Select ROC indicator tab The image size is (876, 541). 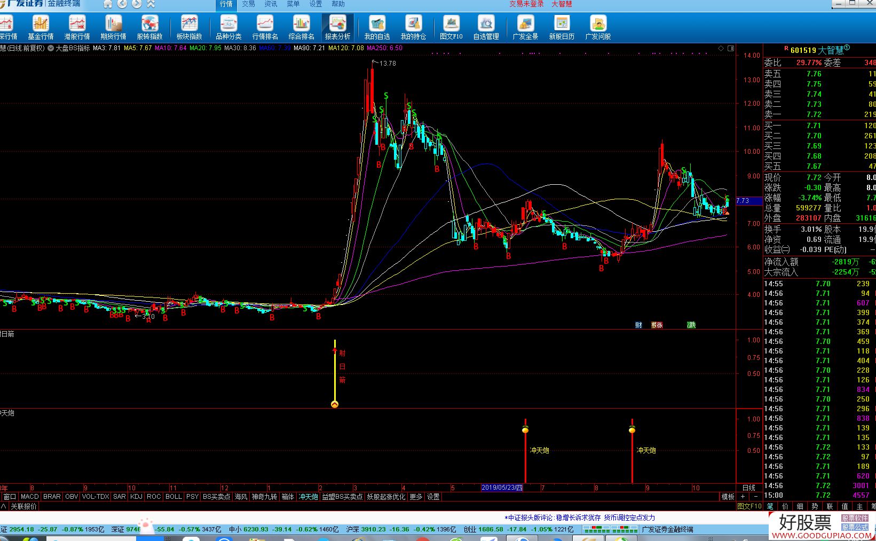[154, 497]
